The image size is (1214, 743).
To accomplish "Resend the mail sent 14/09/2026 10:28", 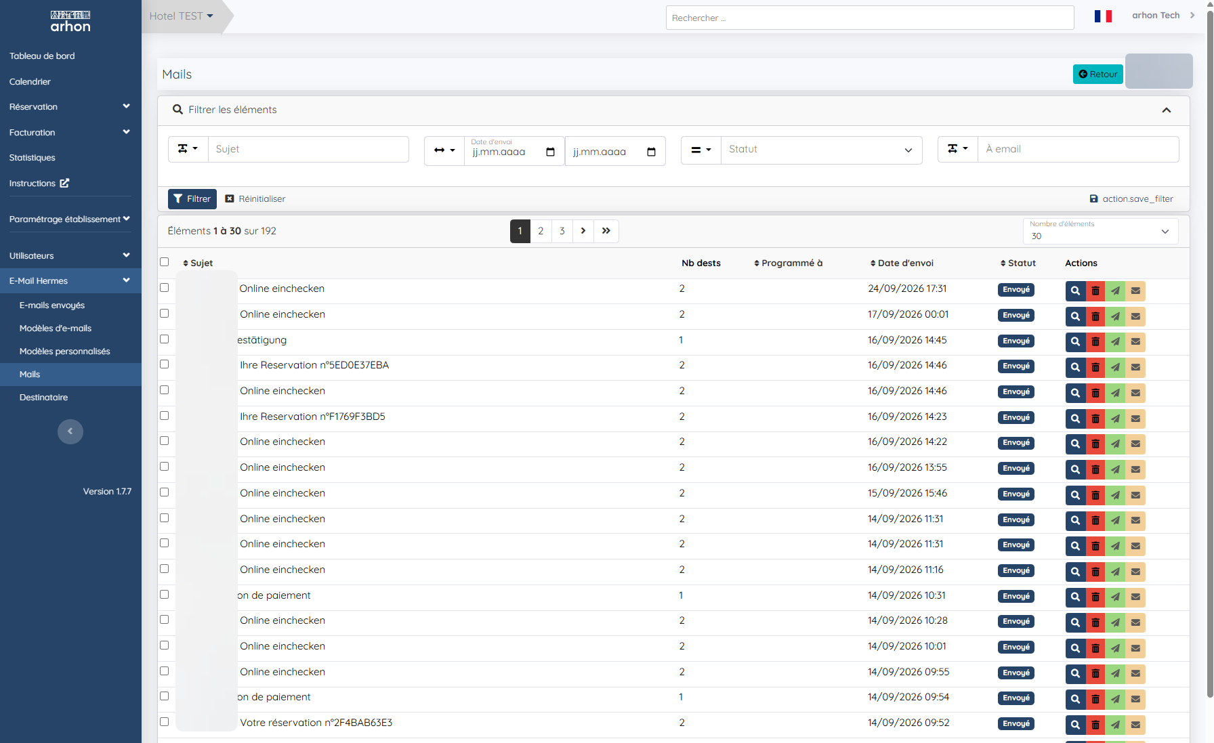I will tap(1115, 622).
